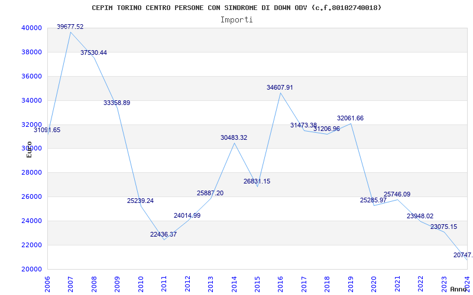Select data label 30483.32
Screen dimensions: 473x295
click(x=234, y=138)
